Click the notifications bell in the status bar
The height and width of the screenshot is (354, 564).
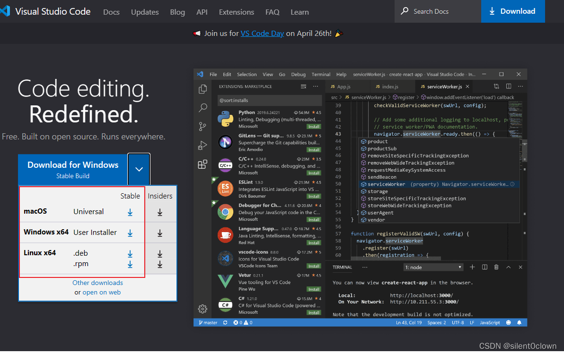519,322
